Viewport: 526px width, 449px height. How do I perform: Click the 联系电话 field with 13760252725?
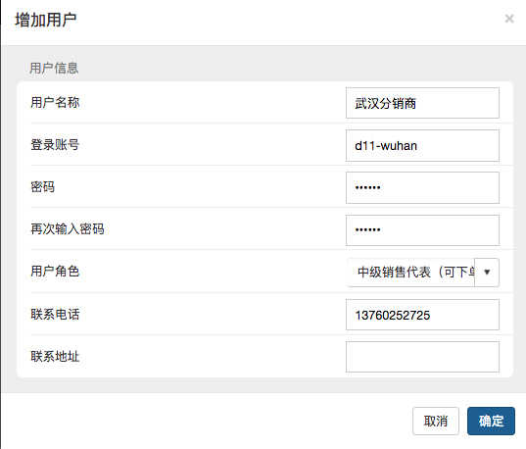(422, 315)
